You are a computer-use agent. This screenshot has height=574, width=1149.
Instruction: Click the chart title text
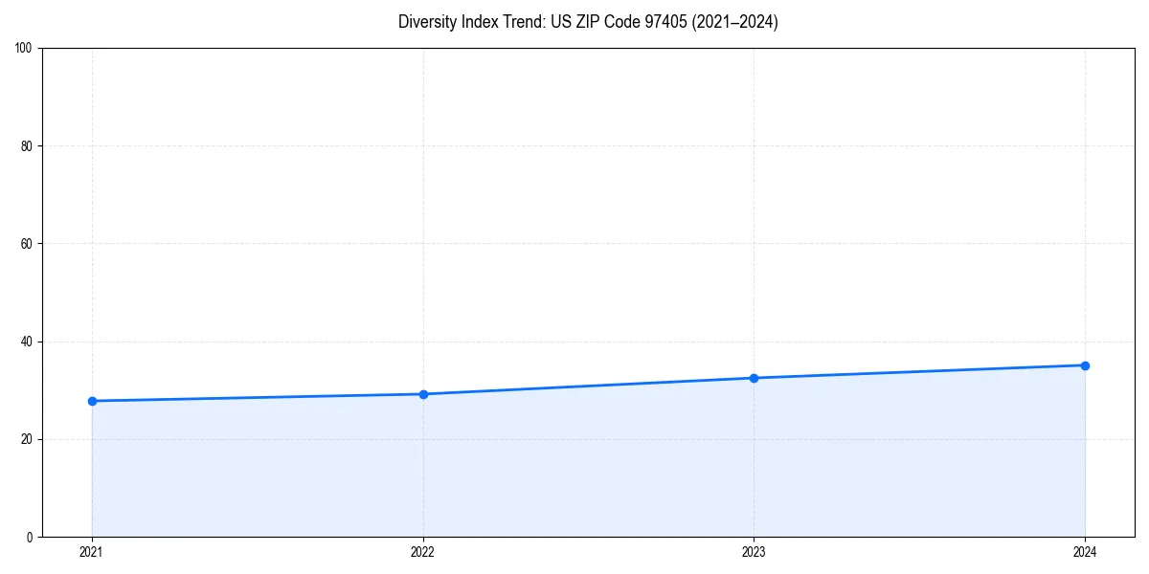pos(589,22)
